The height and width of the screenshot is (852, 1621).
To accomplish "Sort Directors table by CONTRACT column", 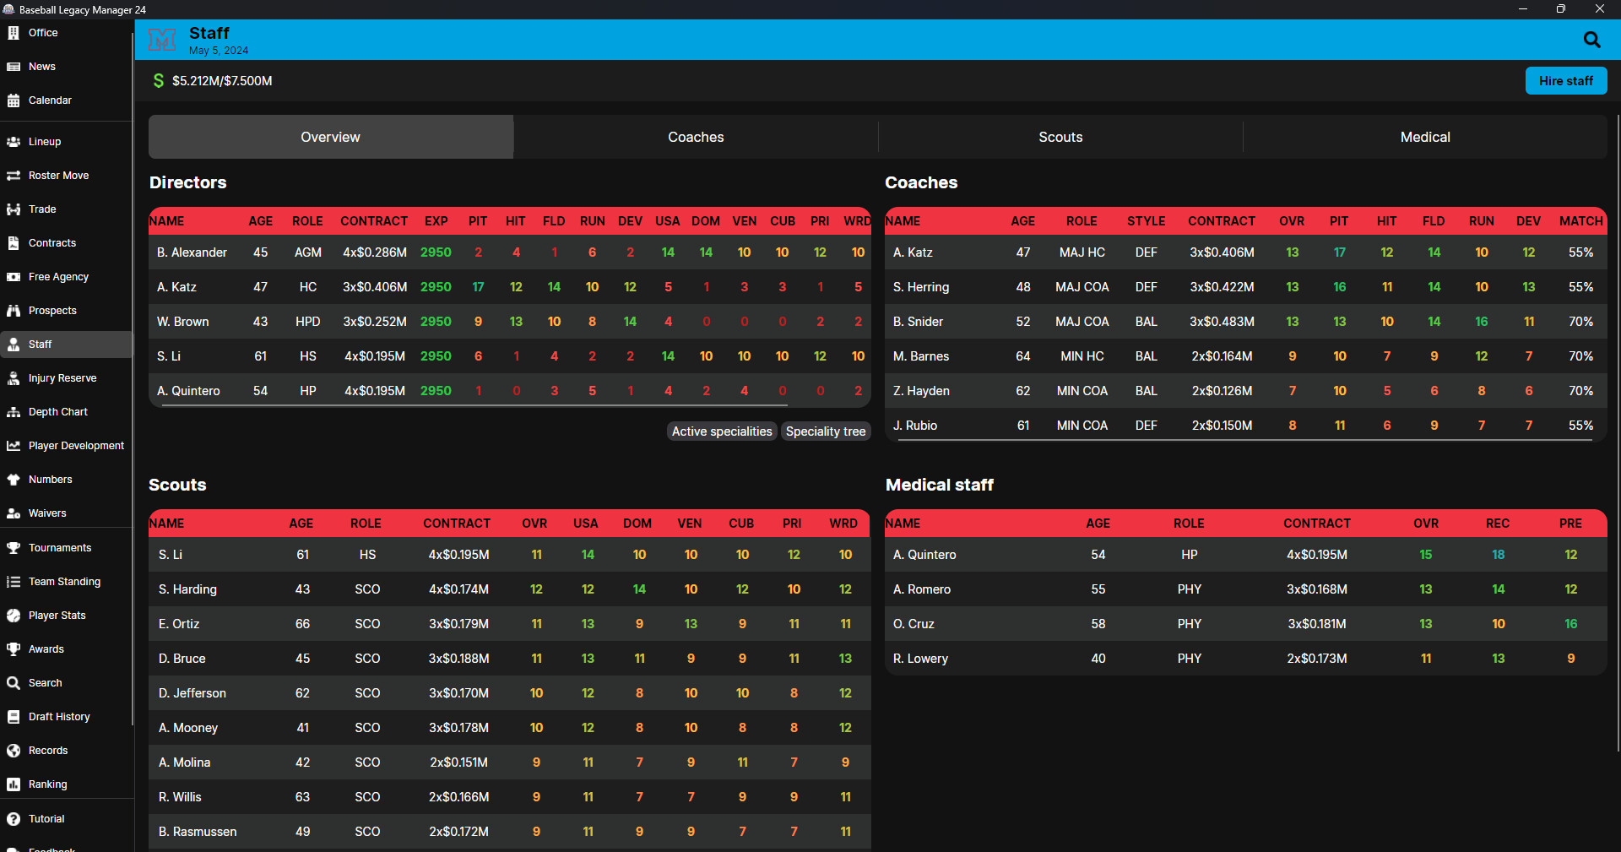I will click(374, 221).
